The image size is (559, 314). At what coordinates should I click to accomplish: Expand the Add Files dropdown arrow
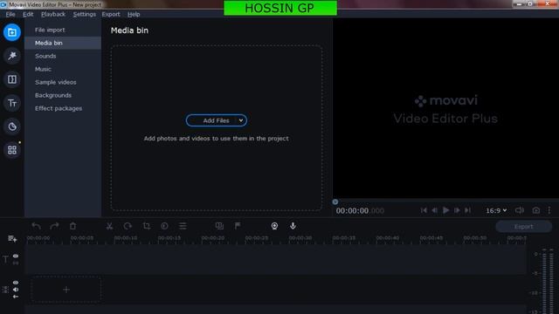click(241, 120)
